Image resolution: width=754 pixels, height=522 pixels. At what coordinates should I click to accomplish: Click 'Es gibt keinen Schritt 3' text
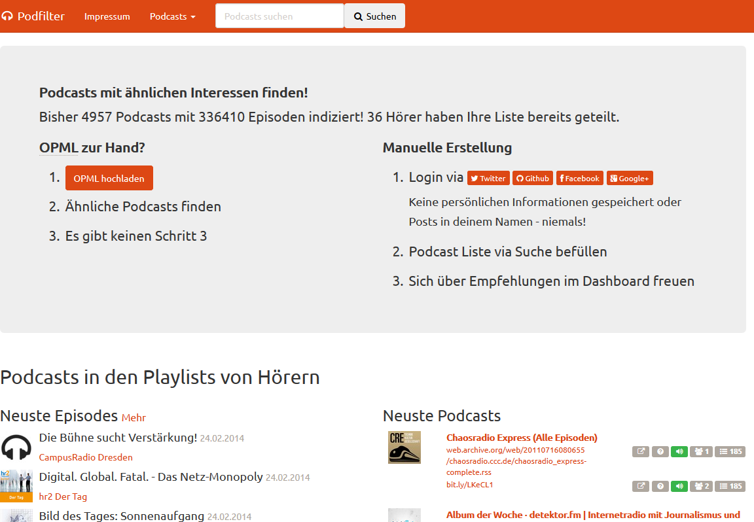tap(136, 236)
